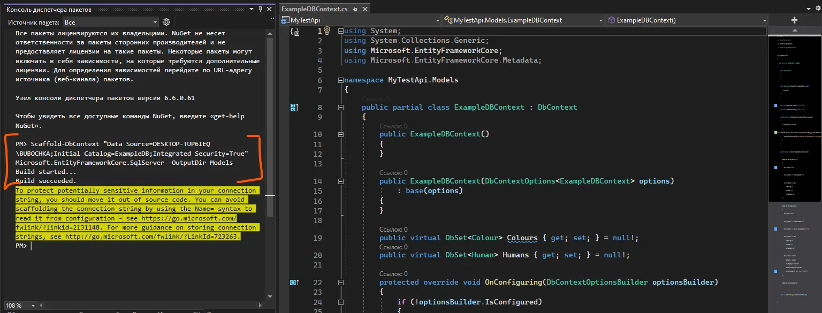The image size is (822, 313).
Task: Click the 'DbContext' base class name on line 8
Action: point(557,108)
